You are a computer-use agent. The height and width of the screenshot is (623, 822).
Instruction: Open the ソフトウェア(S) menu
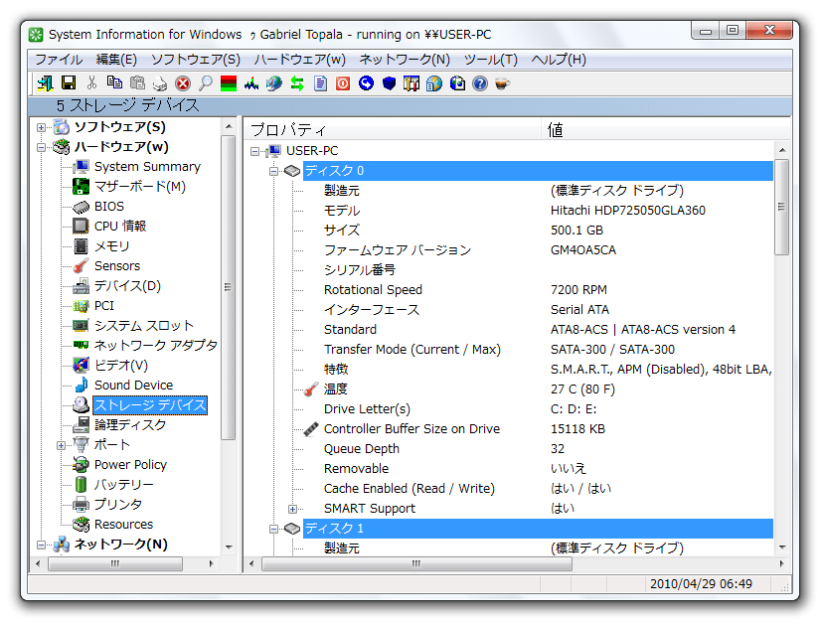point(196,60)
